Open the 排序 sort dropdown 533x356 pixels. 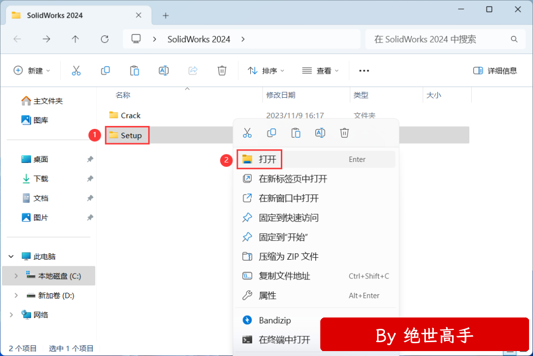tap(266, 71)
